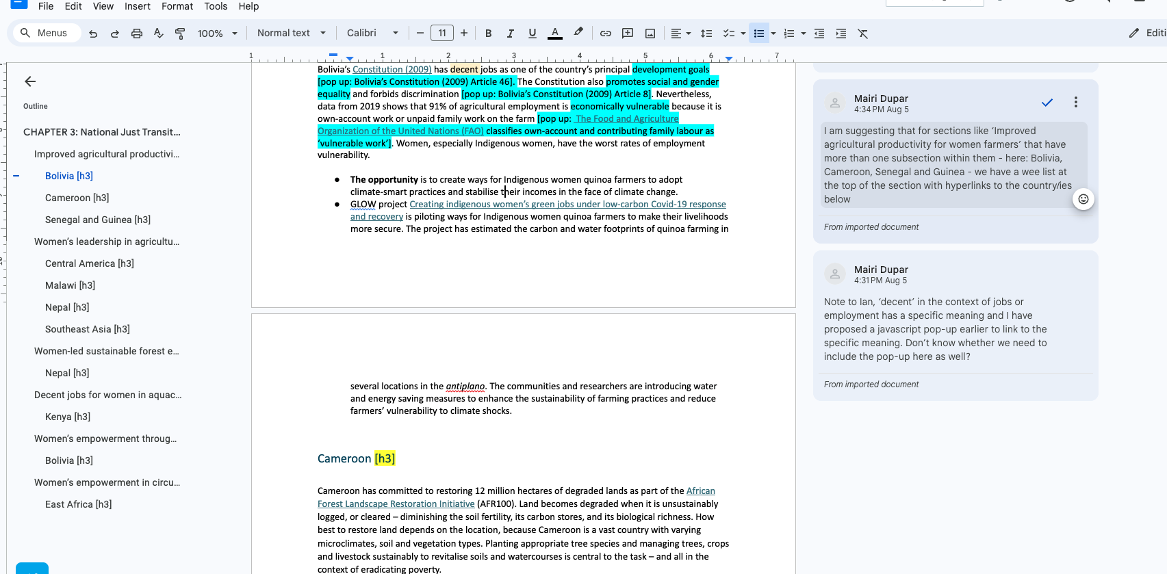Toggle Italic formatting
Image resolution: width=1167 pixels, height=574 pixels.
pyautogui.click(x=511, y=34)
